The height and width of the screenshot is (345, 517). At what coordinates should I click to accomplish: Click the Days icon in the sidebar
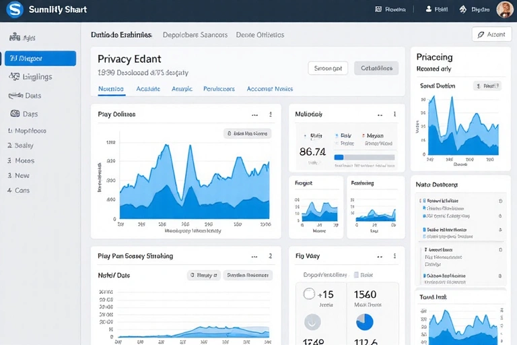(14, 114)
